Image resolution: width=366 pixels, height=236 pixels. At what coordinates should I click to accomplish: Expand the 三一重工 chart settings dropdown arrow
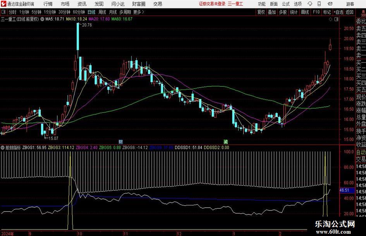[x=42, y=19]
